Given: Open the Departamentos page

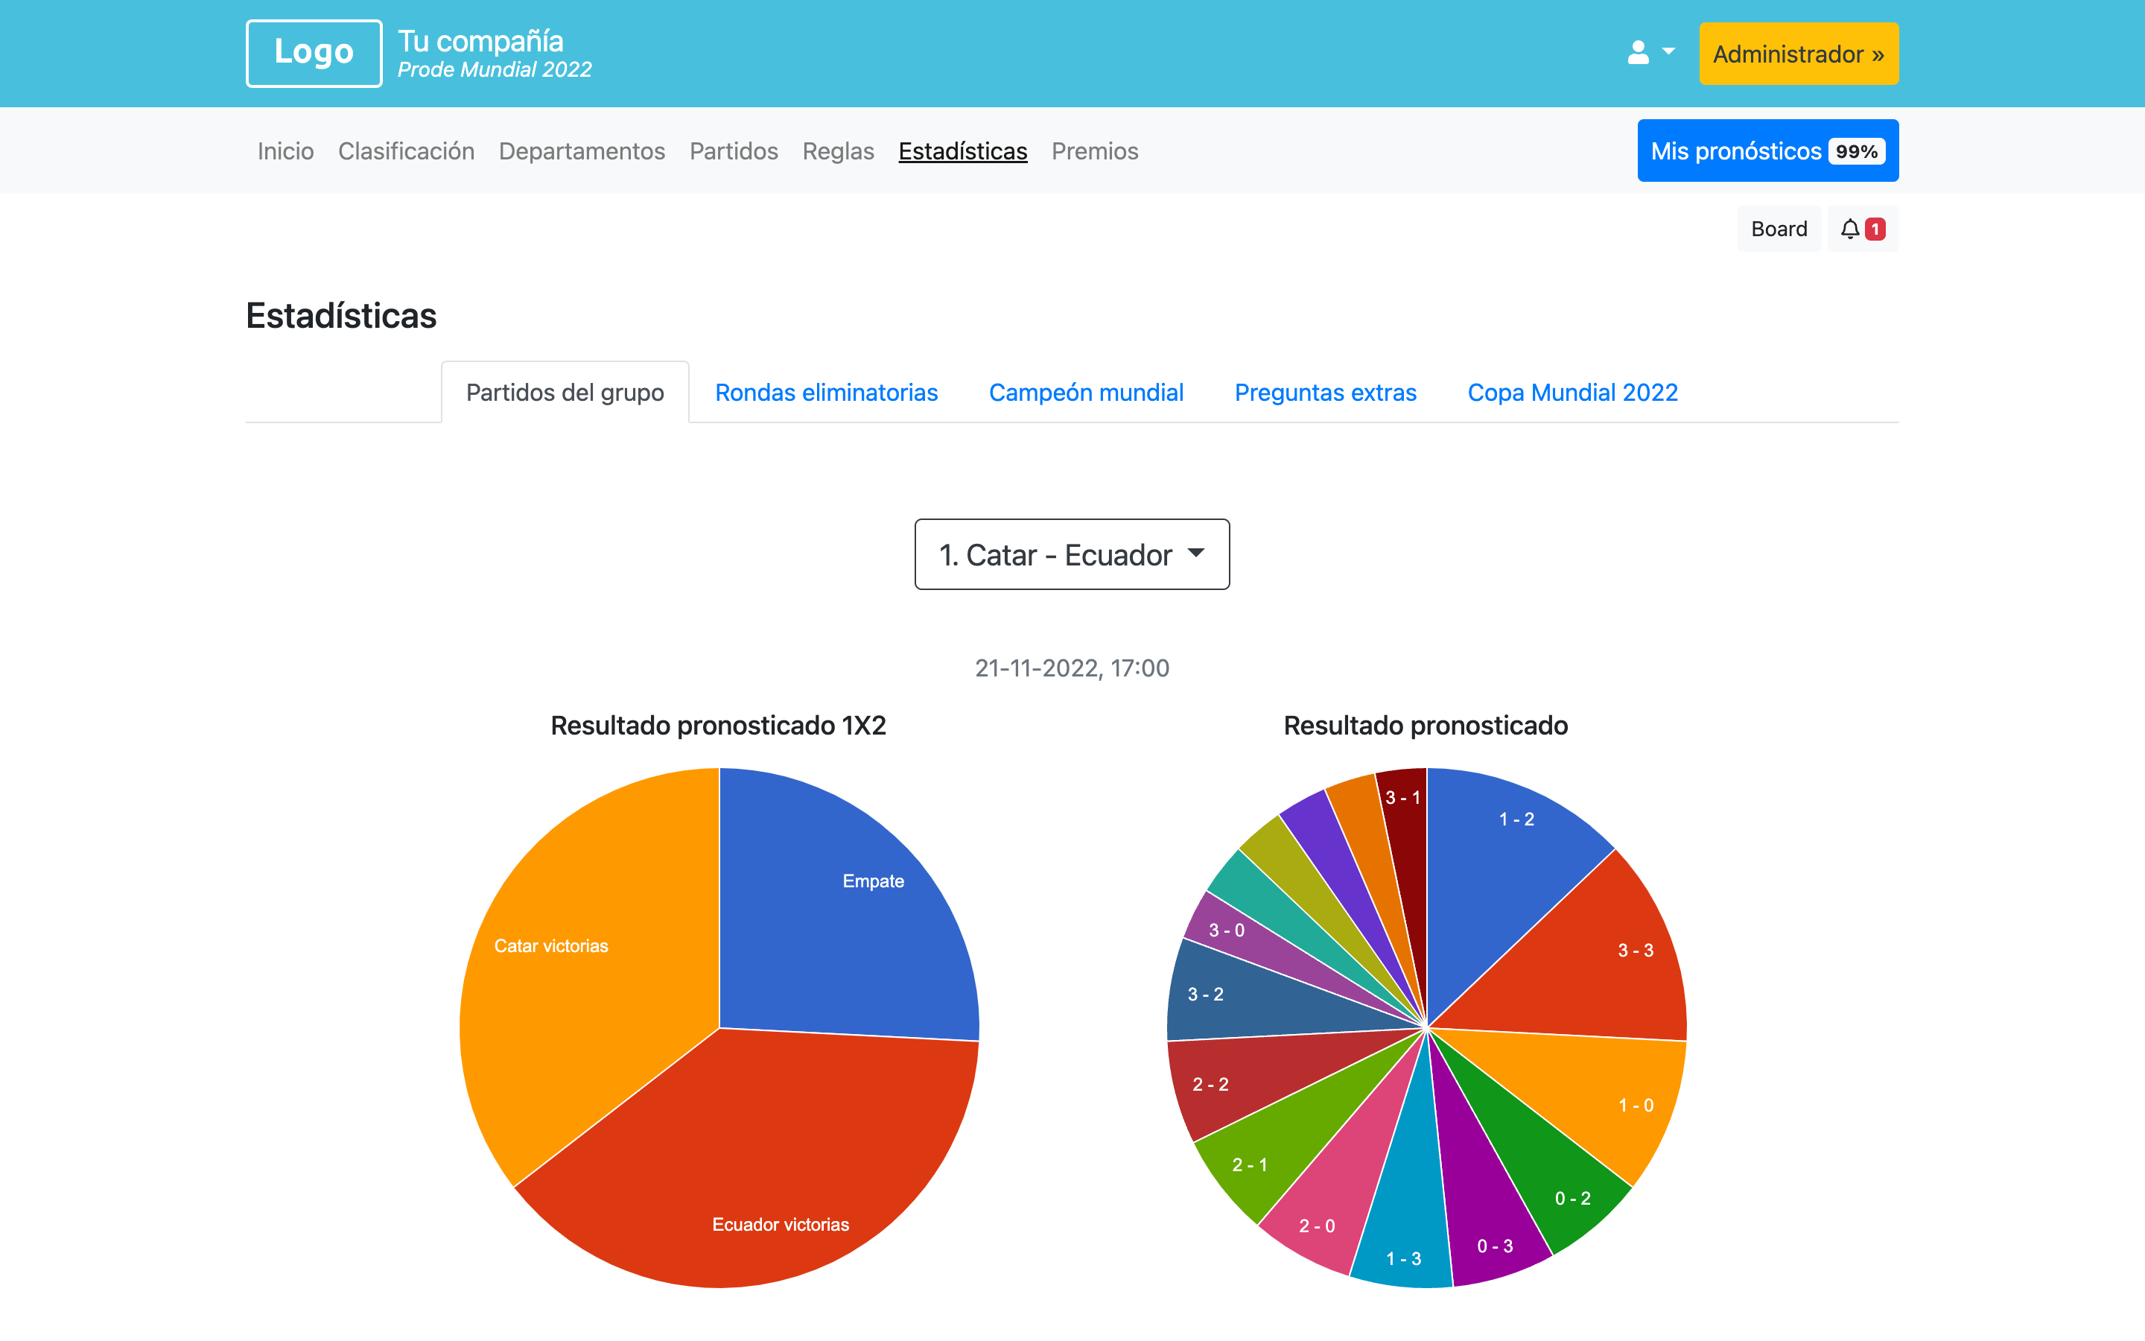Looking at the screenshot, I should point(582,152).
